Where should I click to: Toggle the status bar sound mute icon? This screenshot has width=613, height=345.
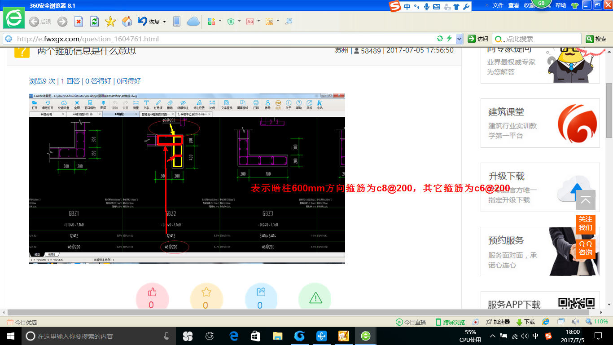coord(575,322)
